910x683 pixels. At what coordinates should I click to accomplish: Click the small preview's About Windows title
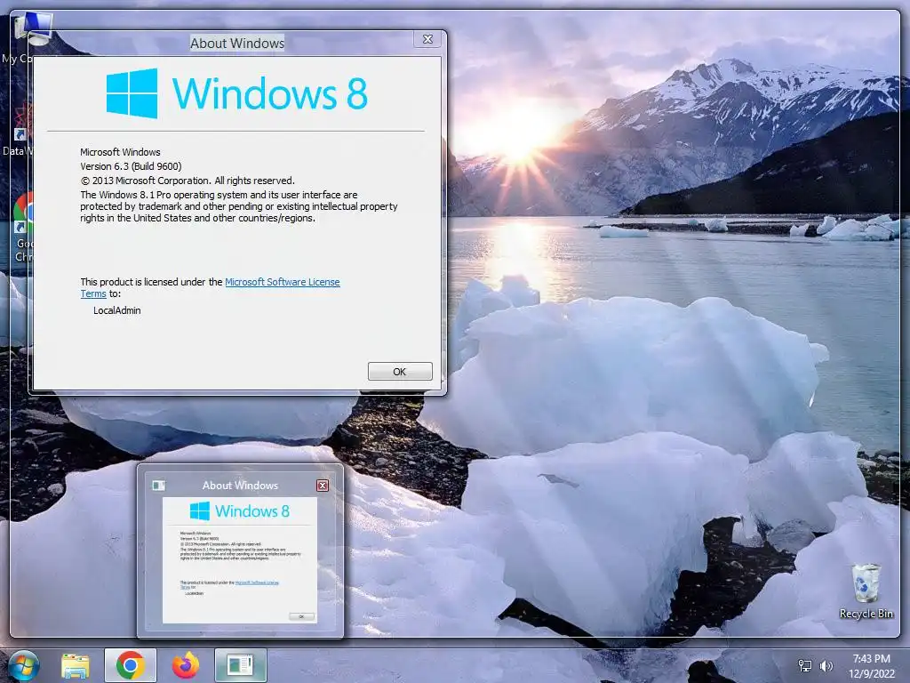[240, 485]
